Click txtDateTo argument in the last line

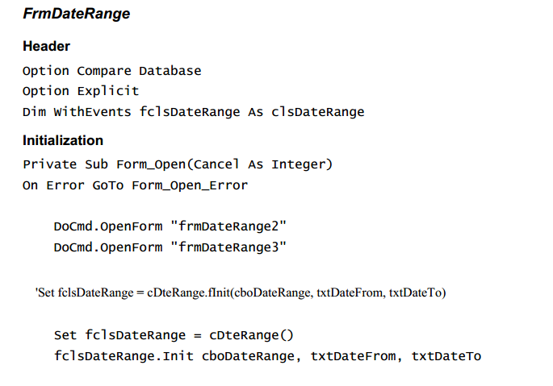(446, 356)
